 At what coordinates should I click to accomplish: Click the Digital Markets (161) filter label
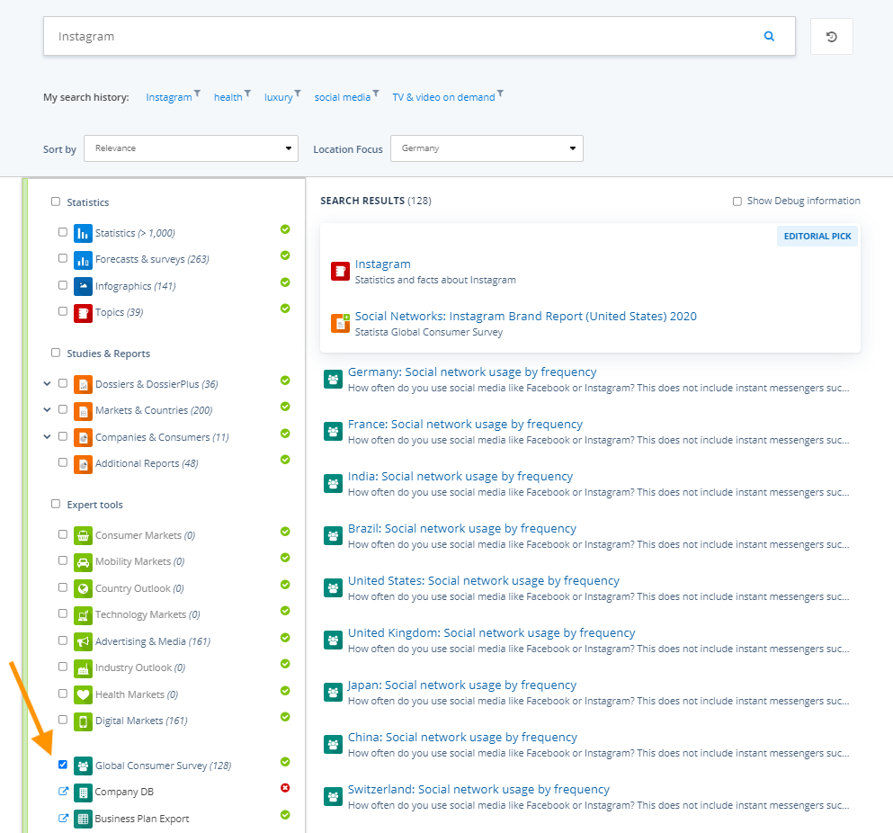point(141,721)
